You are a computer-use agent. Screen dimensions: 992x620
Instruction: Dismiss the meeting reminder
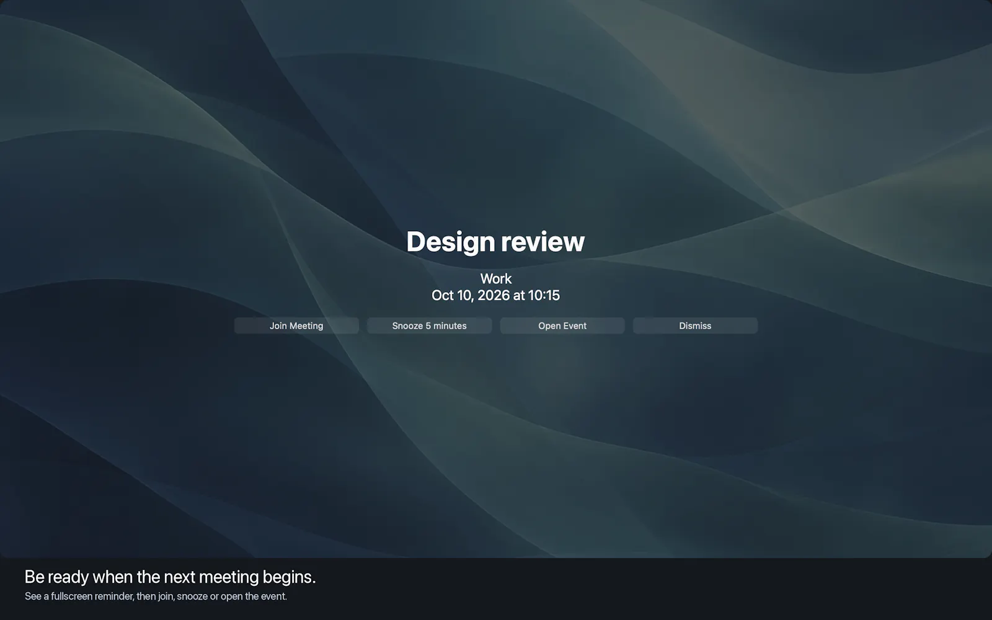pos(695,325)
